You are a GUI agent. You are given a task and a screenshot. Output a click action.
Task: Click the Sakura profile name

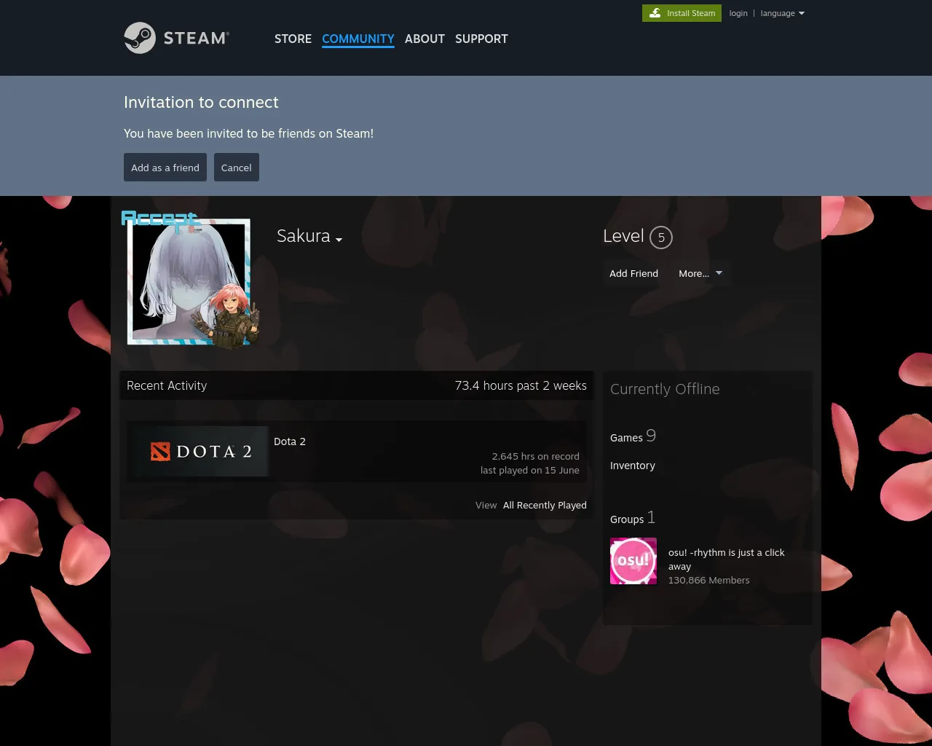tap(304, 236)
